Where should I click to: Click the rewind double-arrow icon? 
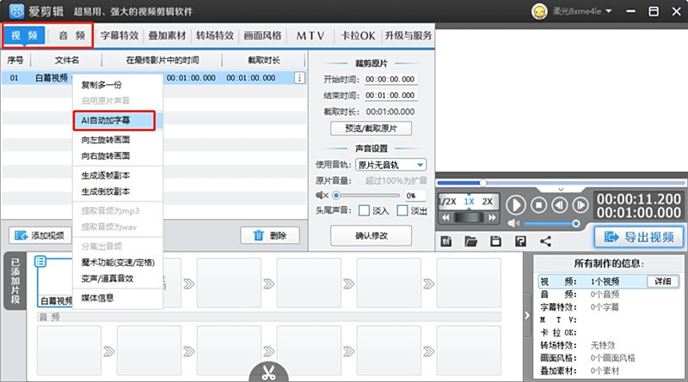[x=445, y=217]
